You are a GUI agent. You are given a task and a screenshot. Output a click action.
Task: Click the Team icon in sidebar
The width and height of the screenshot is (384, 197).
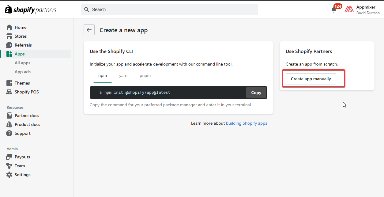click(9, 166)
